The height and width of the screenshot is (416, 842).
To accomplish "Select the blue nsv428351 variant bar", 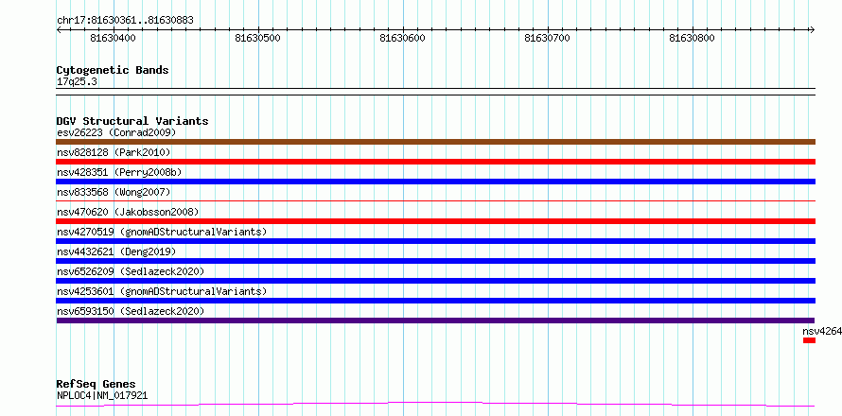I will (436, 182).
